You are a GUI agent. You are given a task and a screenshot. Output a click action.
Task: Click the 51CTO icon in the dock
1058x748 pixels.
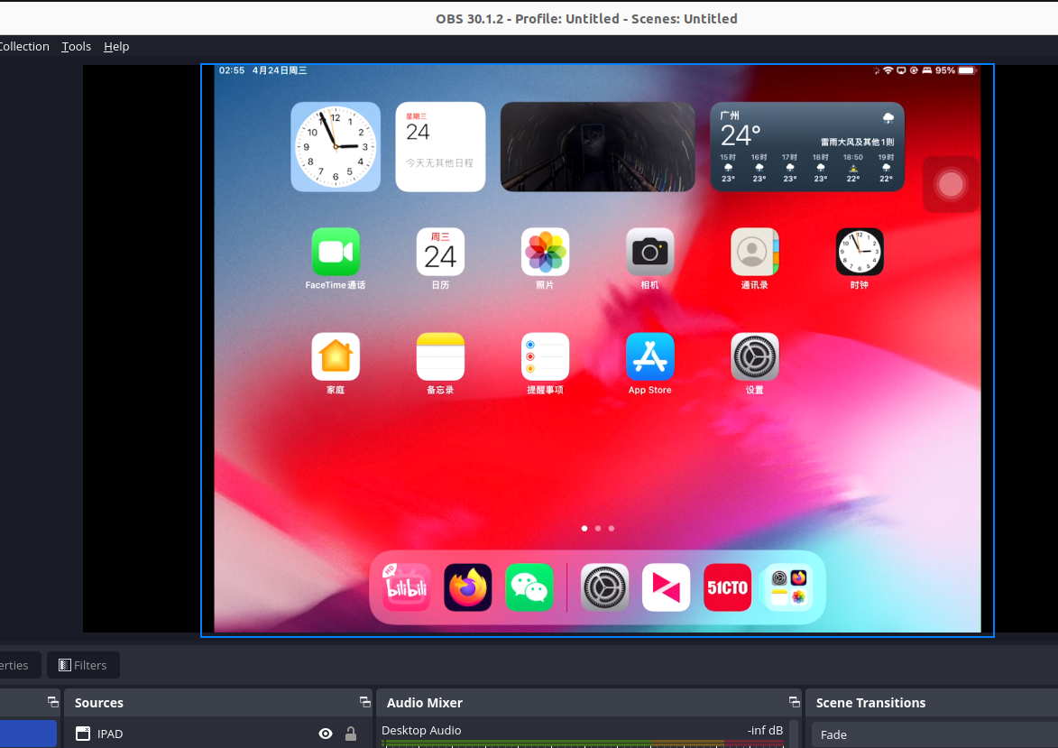click(727, 587)
